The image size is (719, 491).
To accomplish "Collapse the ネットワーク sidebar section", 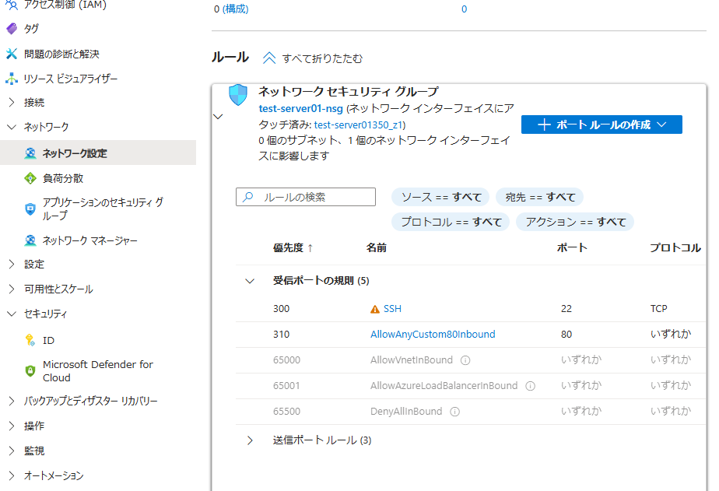I will point(12,127).
